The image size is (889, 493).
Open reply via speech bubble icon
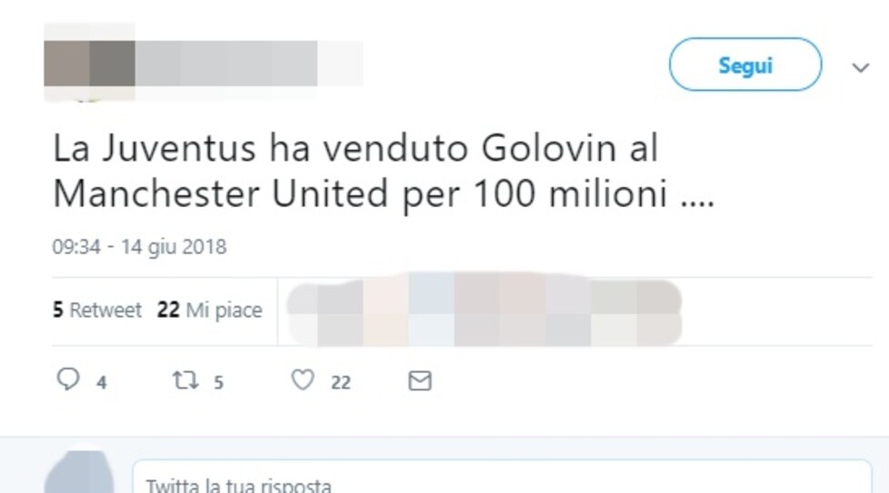pos(68,380)
